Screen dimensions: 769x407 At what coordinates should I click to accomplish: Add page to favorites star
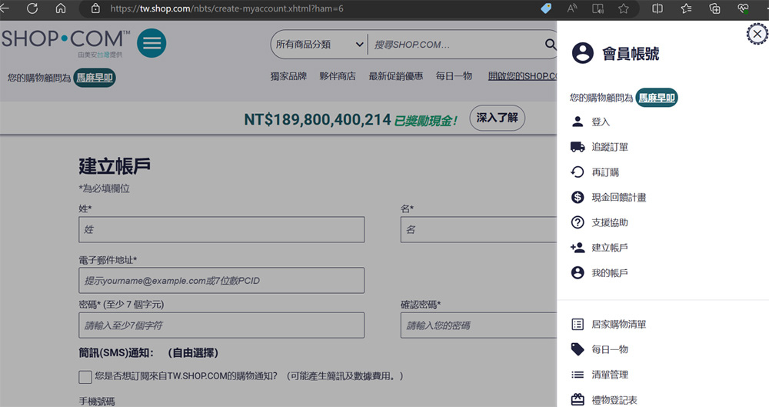coord(624,8)
